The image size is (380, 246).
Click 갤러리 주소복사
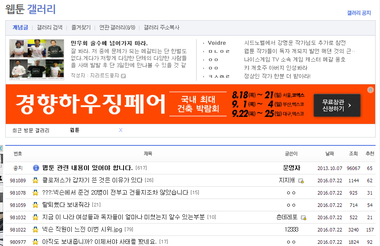click(x=161, y=28)
